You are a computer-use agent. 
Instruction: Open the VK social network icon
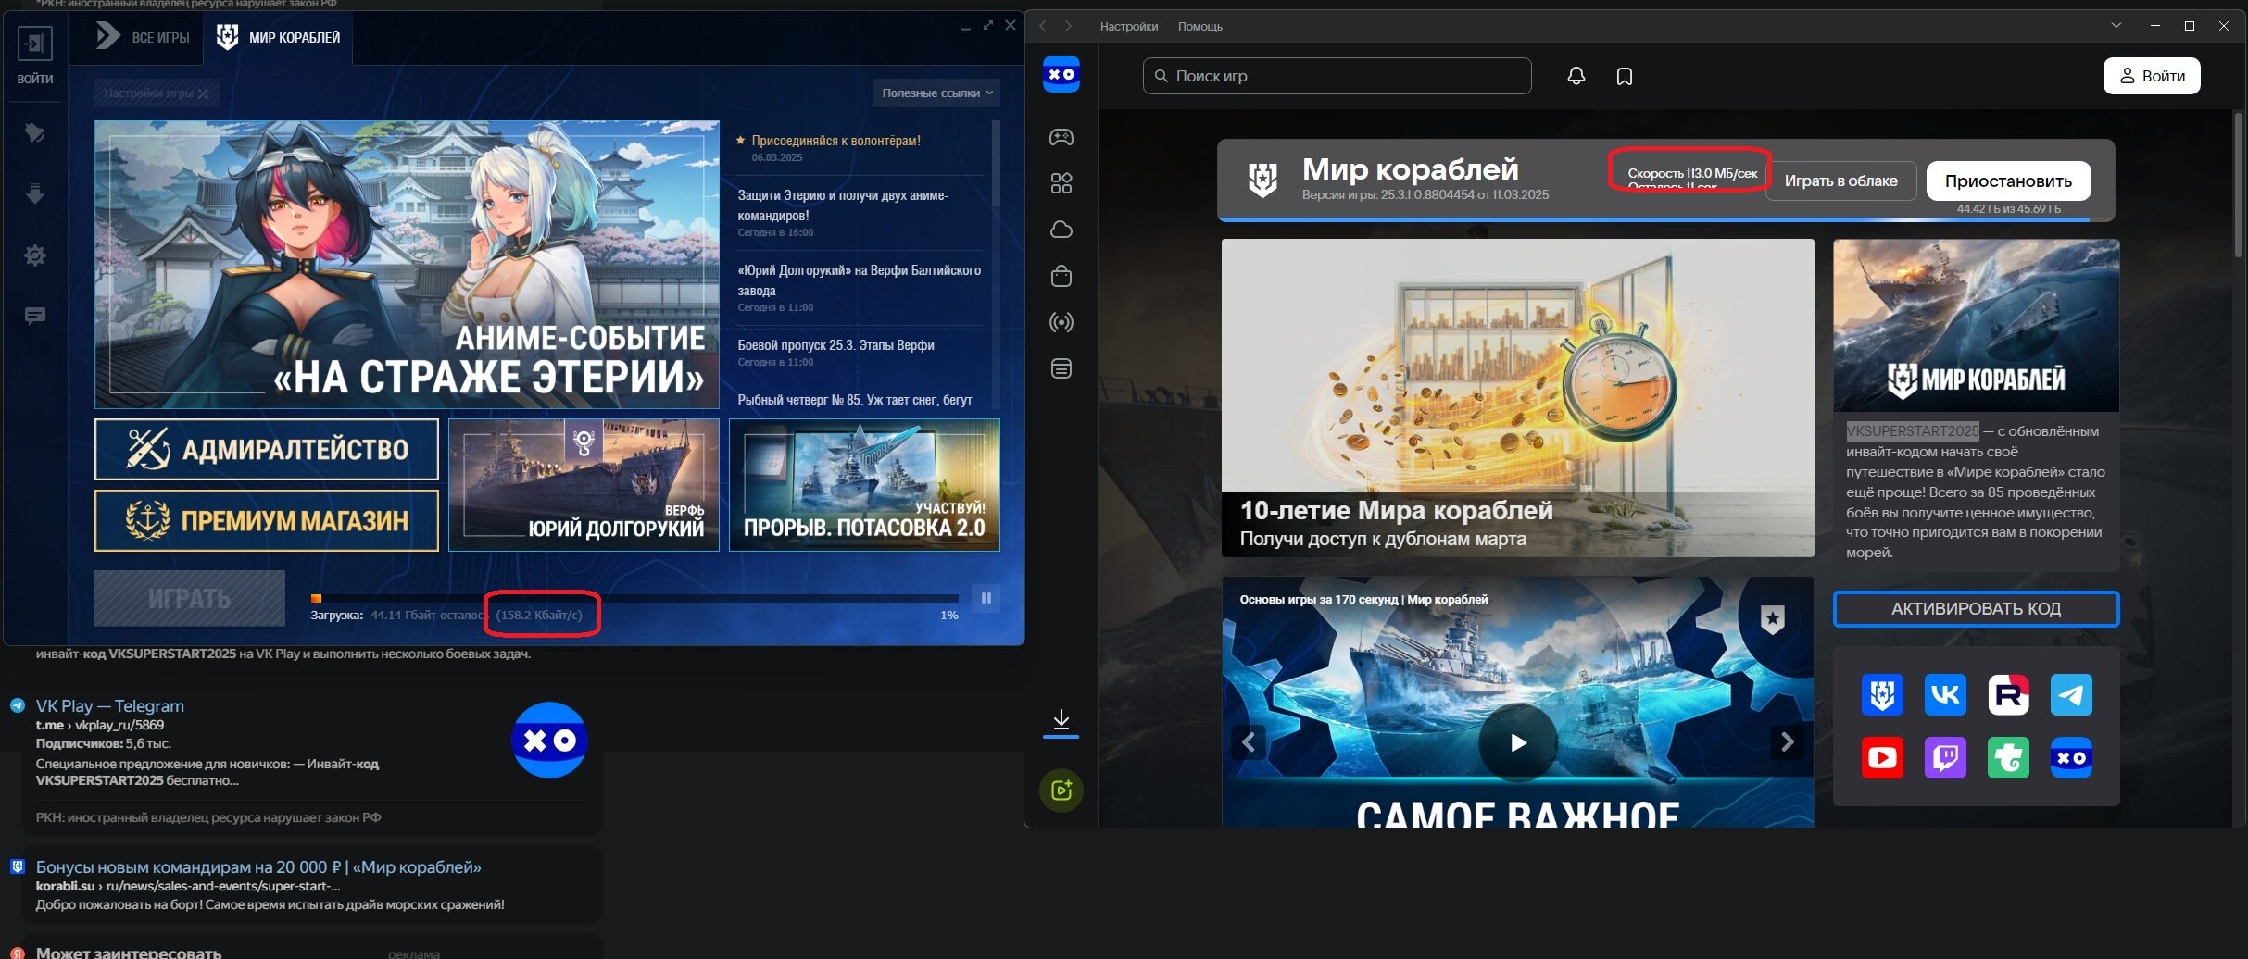point(1945,694)
